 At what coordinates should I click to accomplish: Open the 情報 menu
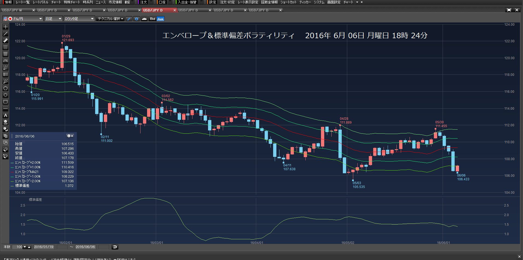pos(8,2)
